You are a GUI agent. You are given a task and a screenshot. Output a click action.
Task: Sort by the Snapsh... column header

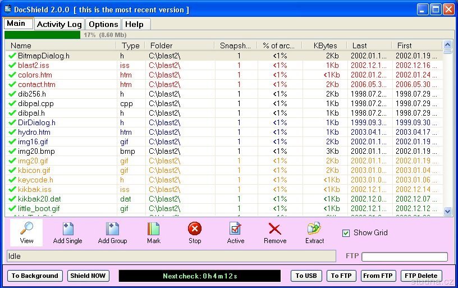point(235,45)
